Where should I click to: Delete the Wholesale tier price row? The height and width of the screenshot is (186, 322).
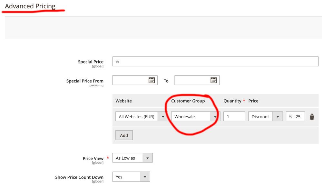[x=312, y=117]
